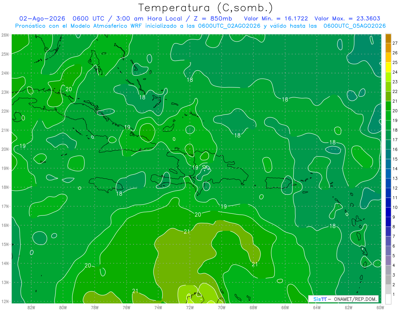
Task: Click latitude axis label '26N'
Action: click(x=5, y=35)
